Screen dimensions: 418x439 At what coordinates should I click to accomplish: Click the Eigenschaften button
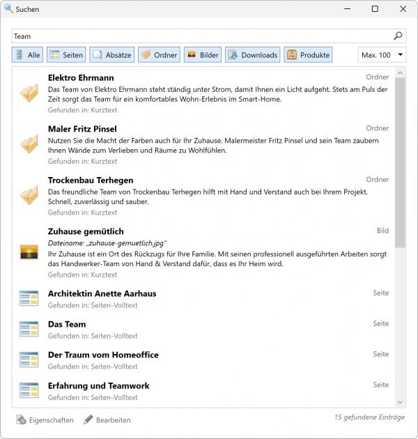(x=45, y=420)
